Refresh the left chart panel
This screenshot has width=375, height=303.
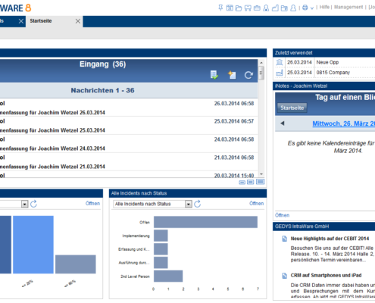(33, 204)
